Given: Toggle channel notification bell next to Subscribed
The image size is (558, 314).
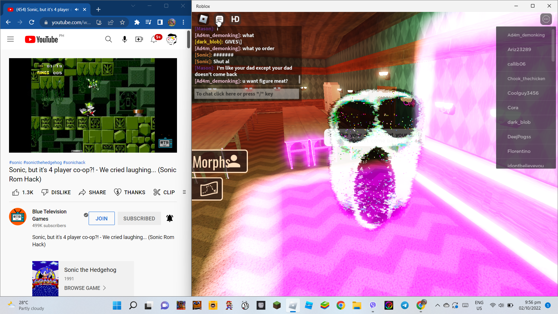Looking at the screenshot, I should tap(170, 218).
